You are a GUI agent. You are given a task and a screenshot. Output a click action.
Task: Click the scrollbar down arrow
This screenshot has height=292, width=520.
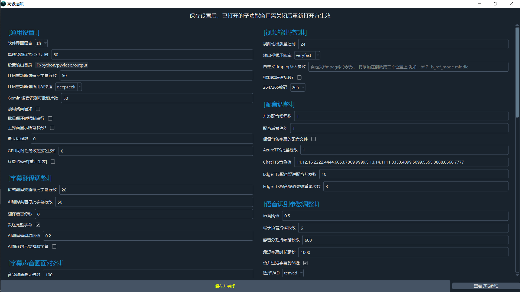[517, 275]
